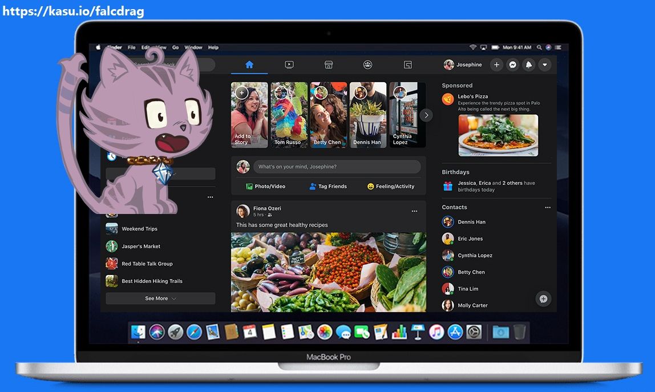This screenshot has height=392, width=655.
Task: Open the Marketplace tab
Action: (329, 65)
